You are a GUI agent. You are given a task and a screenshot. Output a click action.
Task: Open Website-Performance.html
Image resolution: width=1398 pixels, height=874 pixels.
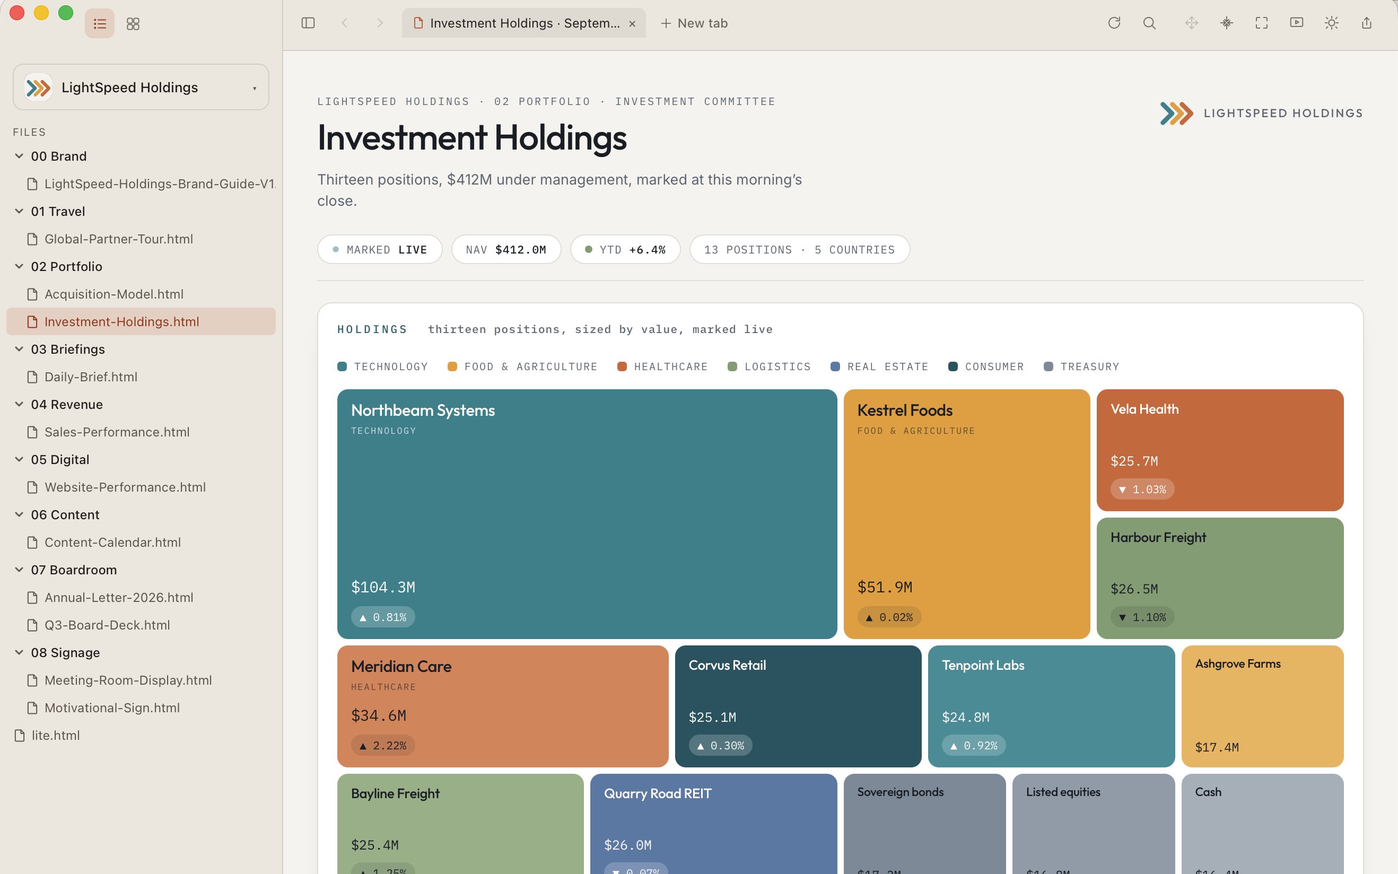141,487
